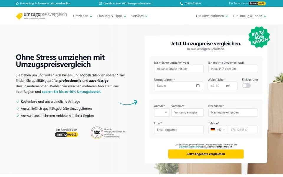Click the Aktuelle Straße mit Ort field
The width and height of the screenshot is (283, 177).
(179, 69)
